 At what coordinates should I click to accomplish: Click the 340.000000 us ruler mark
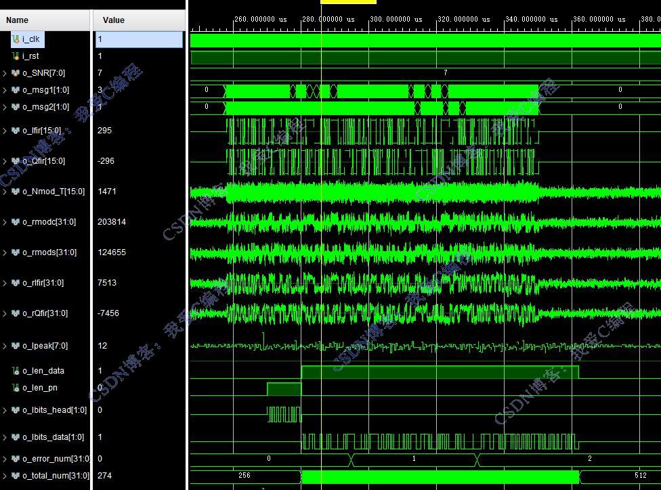(532, 20)
